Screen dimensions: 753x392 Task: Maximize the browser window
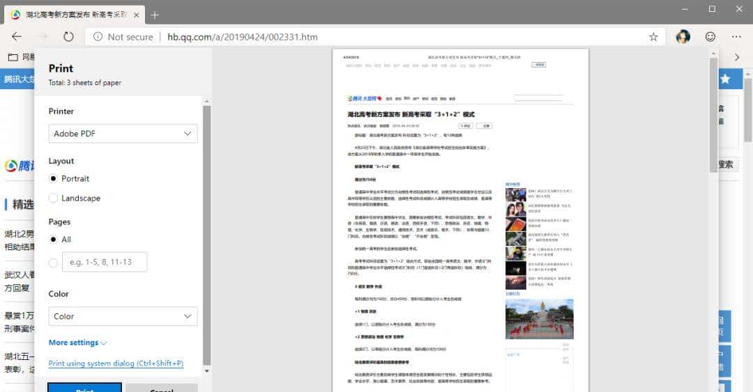712,9
